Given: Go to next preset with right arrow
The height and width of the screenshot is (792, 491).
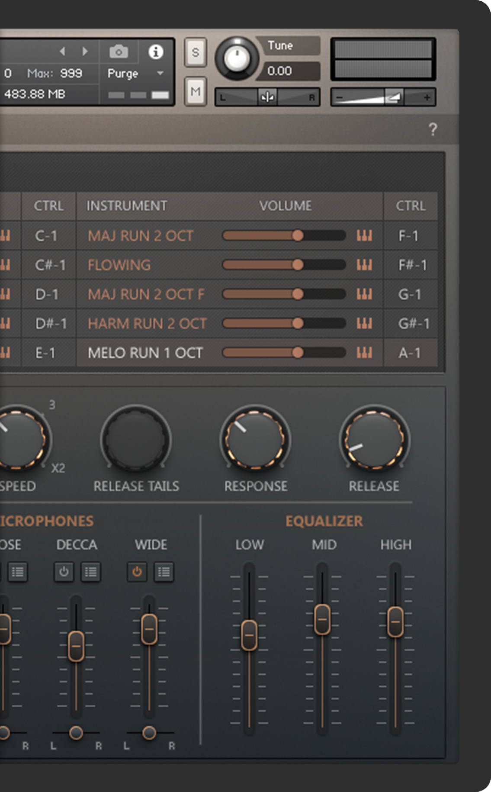Looking at the screenshot, I should pyautogui.click(x=85, y=52).
